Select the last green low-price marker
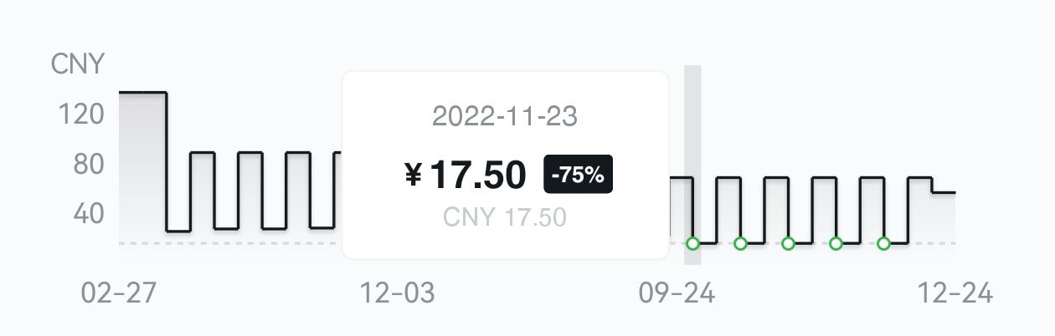Viewport: 1055px width, 336px height. (883, 243)
